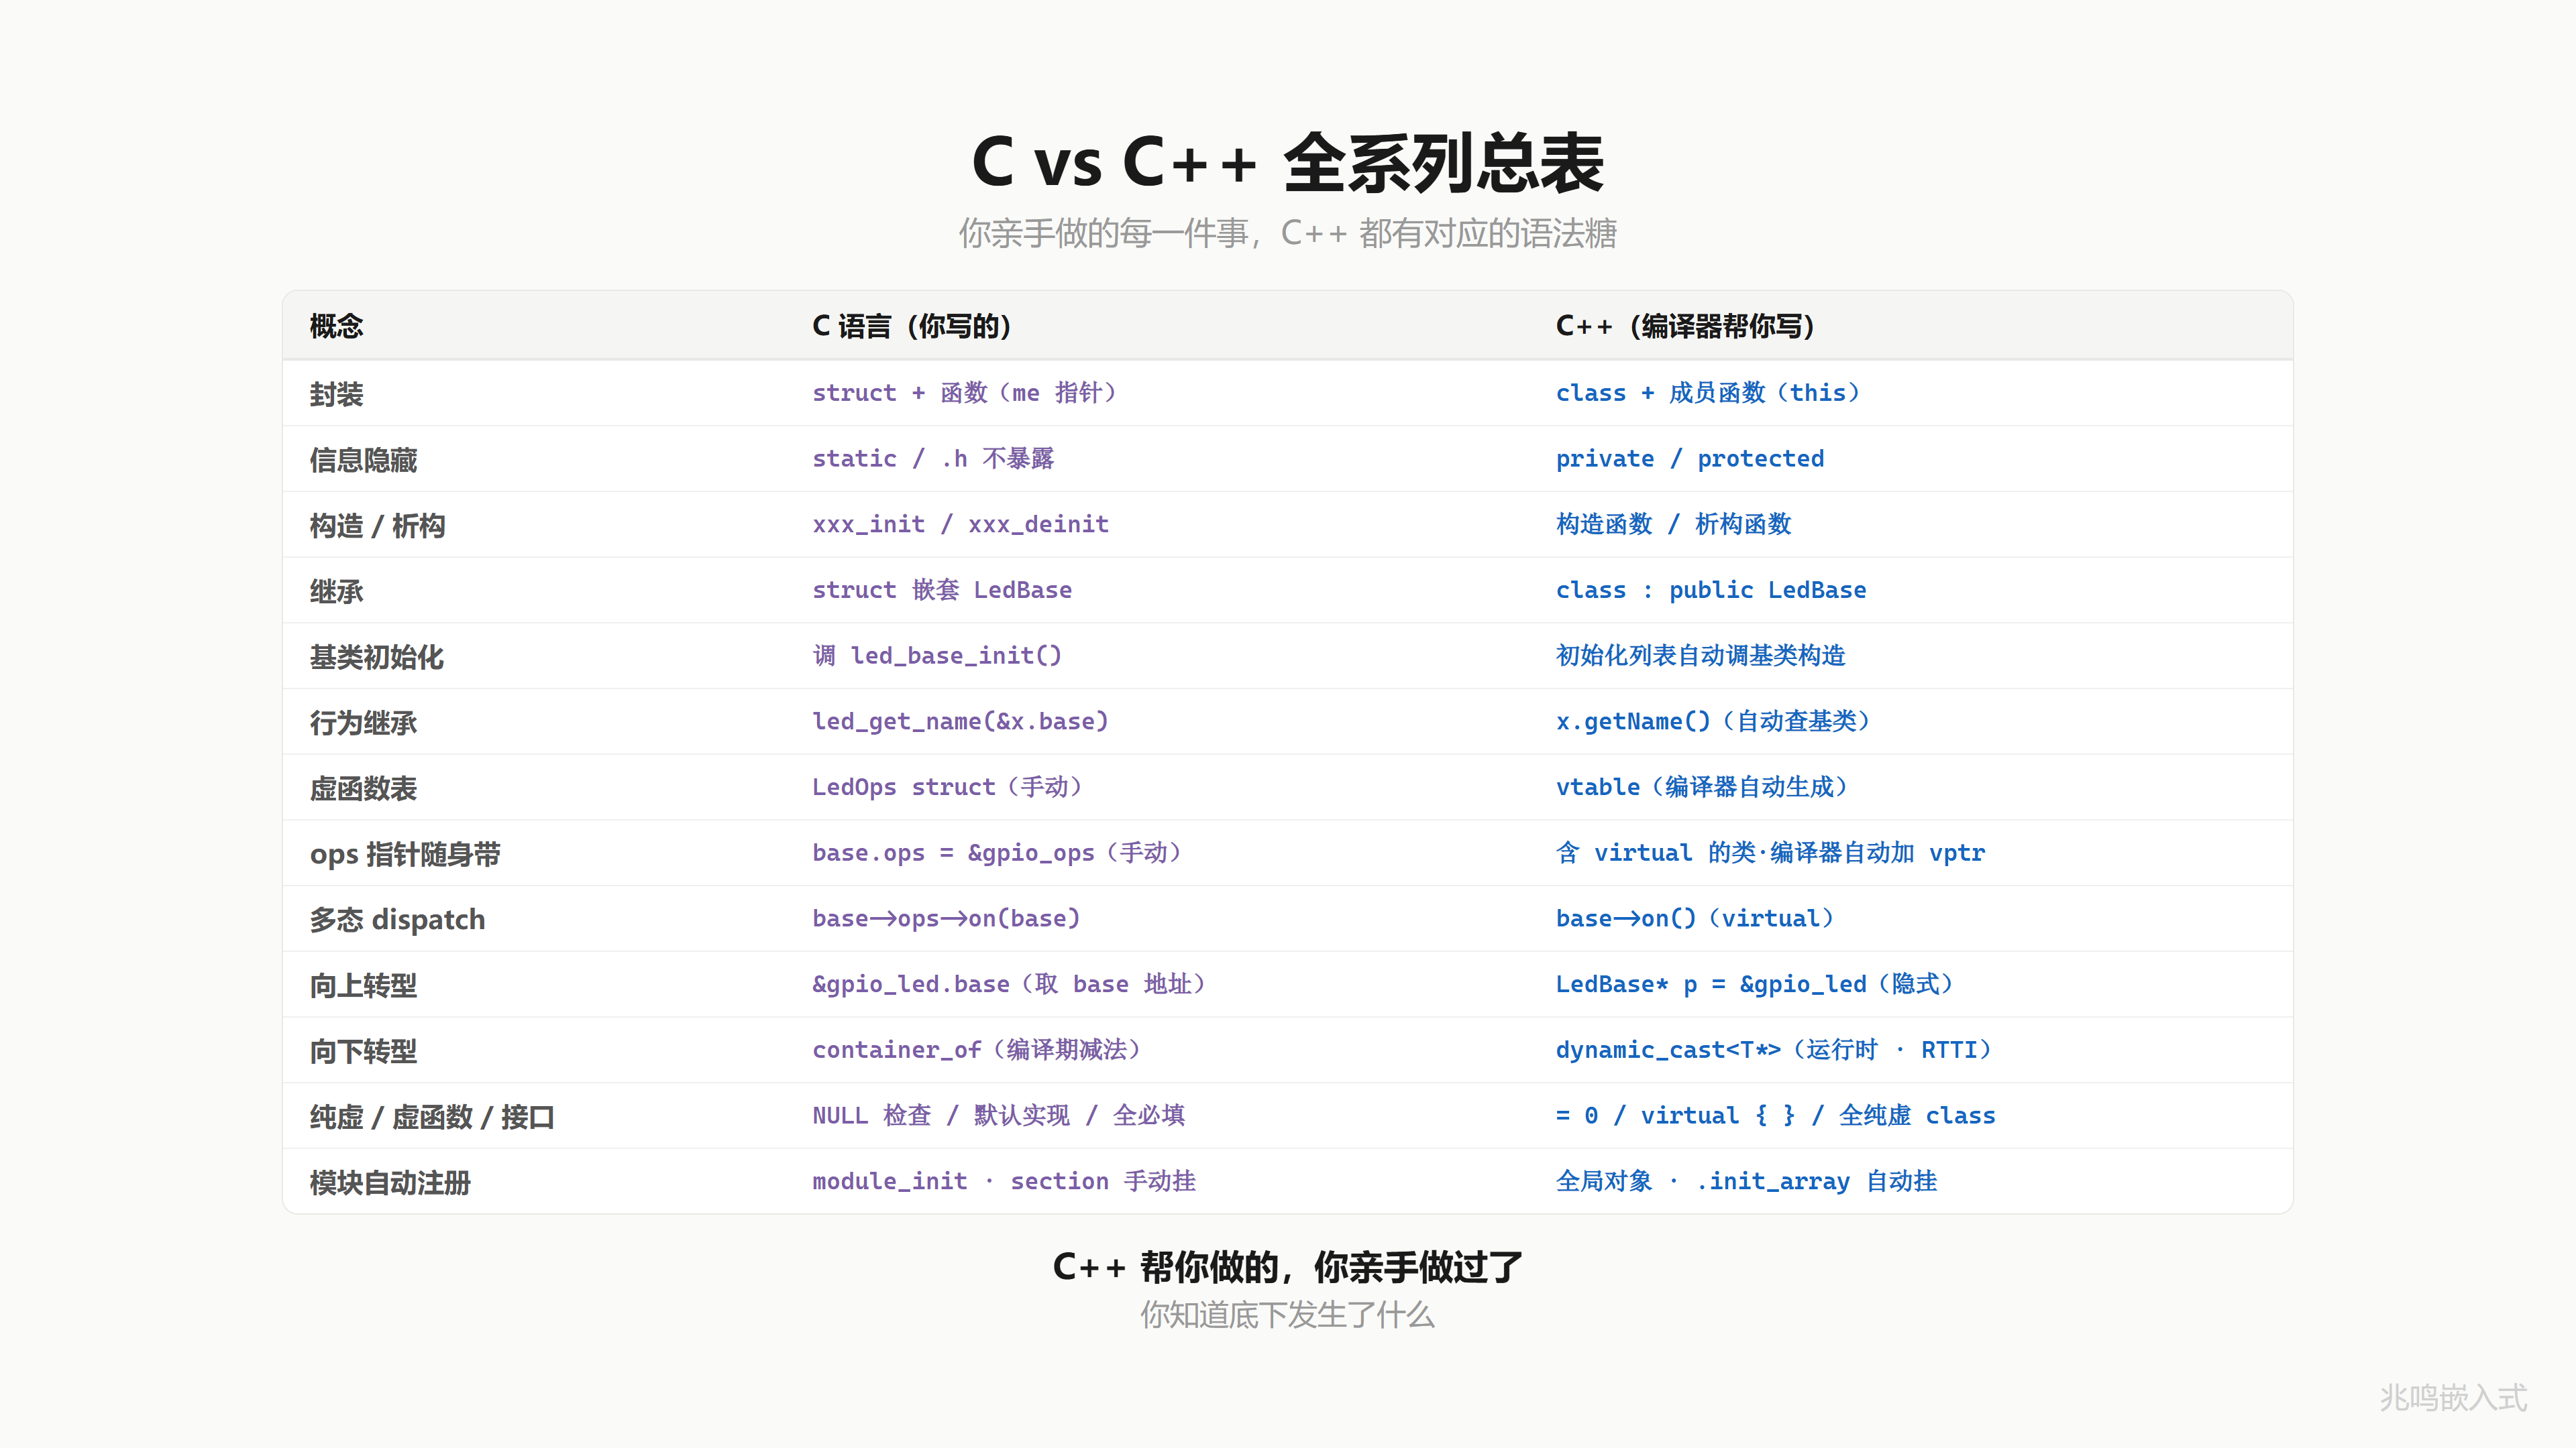The image size is (2576, 1448).
Task: Click cell 'NULL 检查 / 默认实现 / 全必填'
Action: 998,1116
